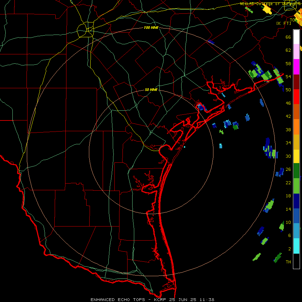This screenshot has height=302, width=302.
Task: Click the dark green echo cell inside blue offshore
Action: point(235,127)
